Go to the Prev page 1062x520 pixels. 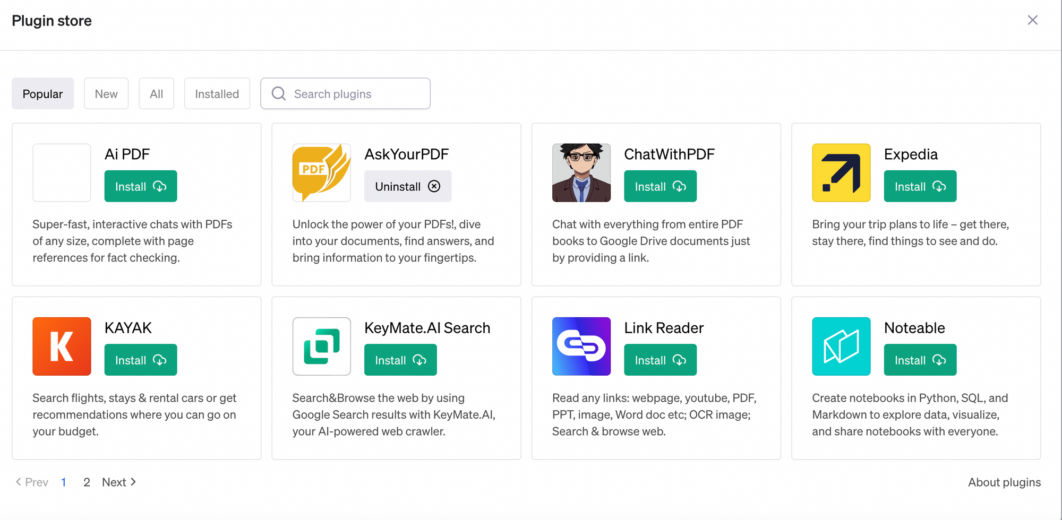tap(32, 482)
